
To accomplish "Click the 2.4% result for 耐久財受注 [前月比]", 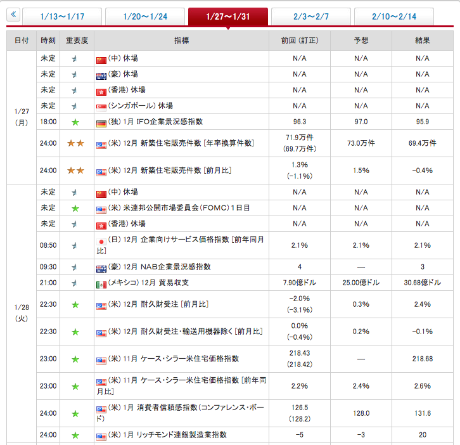I will coord(423,304).
